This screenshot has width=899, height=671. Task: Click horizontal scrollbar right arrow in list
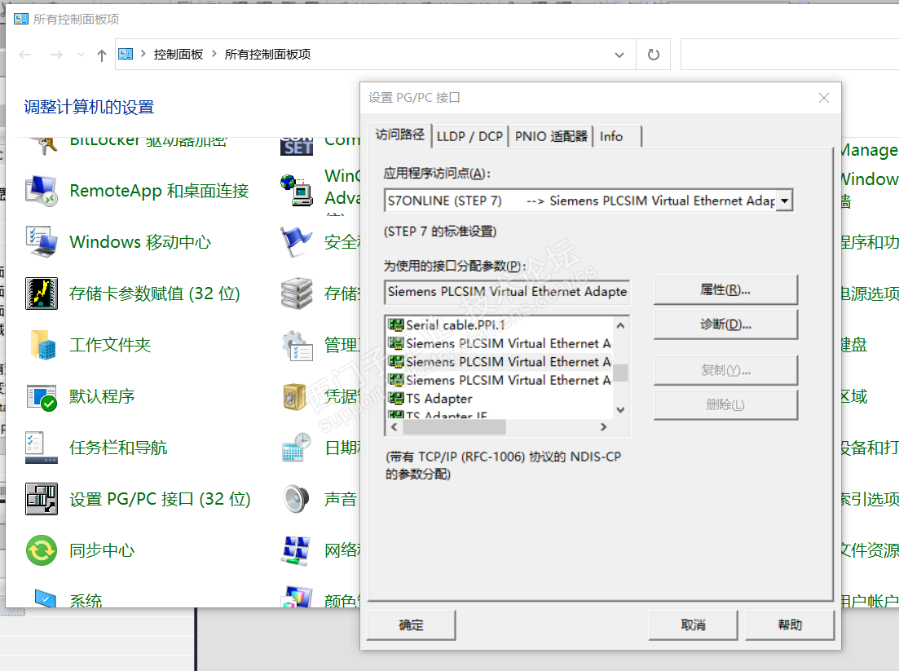(603, 426)
